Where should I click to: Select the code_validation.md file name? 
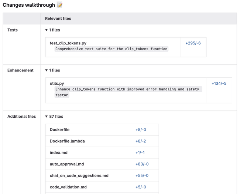coord(68,187)
